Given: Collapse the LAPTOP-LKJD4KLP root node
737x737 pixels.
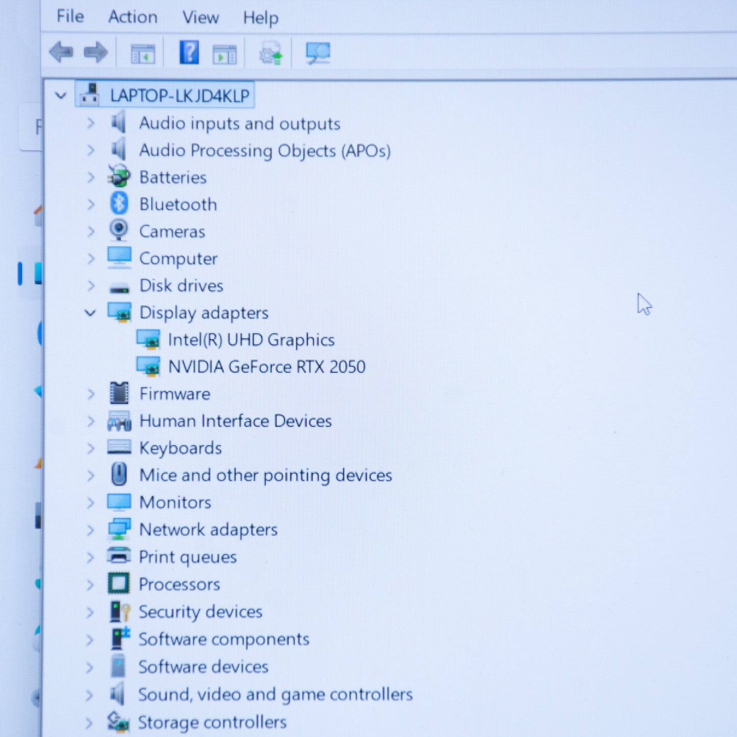Looking at the screenshot, I should (x=61, y=95).
